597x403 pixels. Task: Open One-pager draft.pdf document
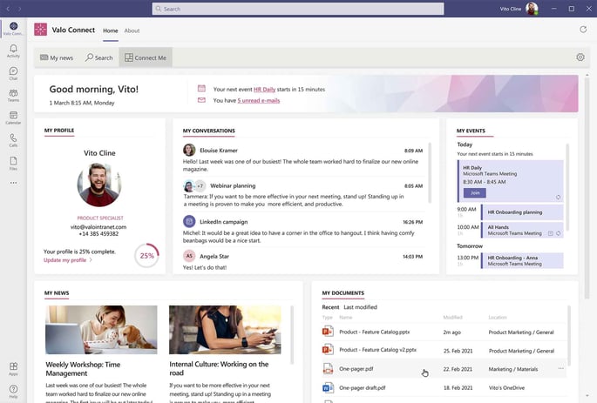tap(362, 388)
